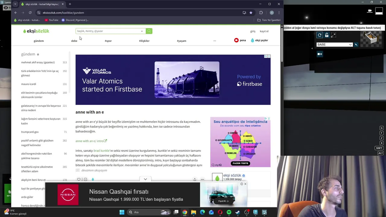The height and width of the screenshot is (217, 386).
Task: Click the kayıt ol sign-up link
Action: (x=264, y=31)
